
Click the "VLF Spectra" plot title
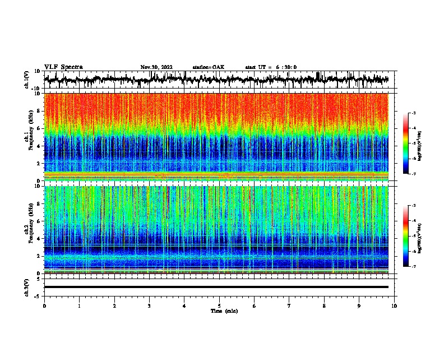point(63,67)
